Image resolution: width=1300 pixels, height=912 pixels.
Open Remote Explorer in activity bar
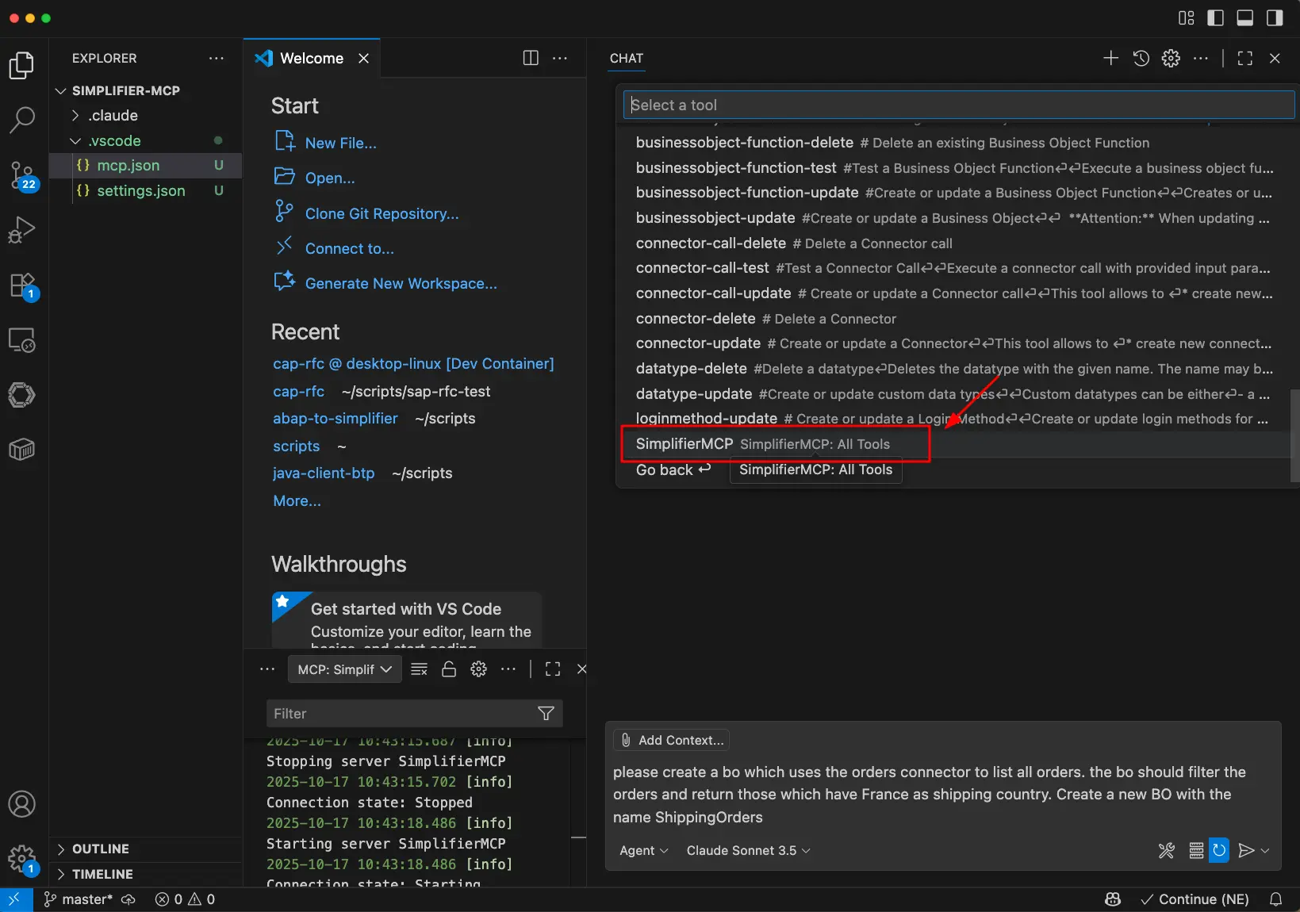[x=21, y=340]
